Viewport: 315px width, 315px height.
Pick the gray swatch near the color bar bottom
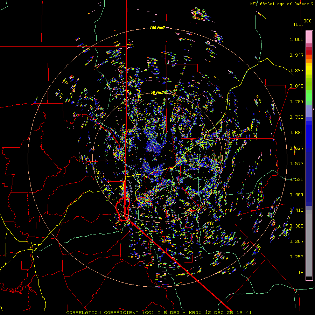[309, 245]
